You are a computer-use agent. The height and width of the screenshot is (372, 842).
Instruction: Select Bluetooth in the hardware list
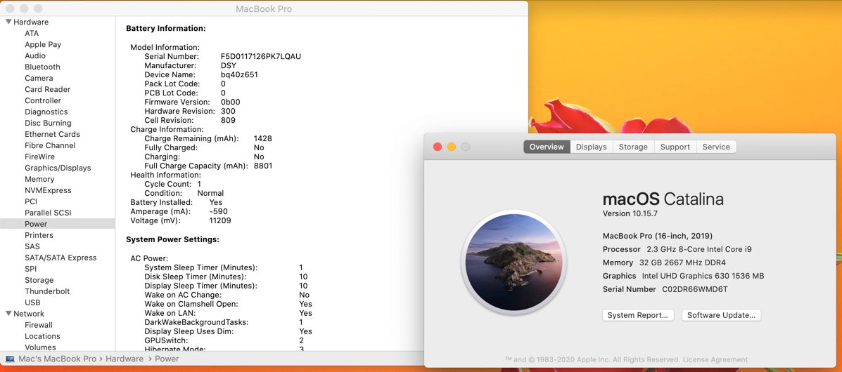pyautogui.click(x=42, y=67)
